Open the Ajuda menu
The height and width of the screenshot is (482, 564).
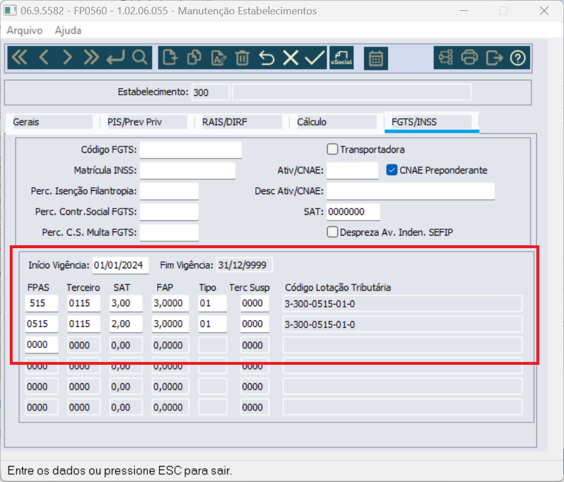coord(68,30)
